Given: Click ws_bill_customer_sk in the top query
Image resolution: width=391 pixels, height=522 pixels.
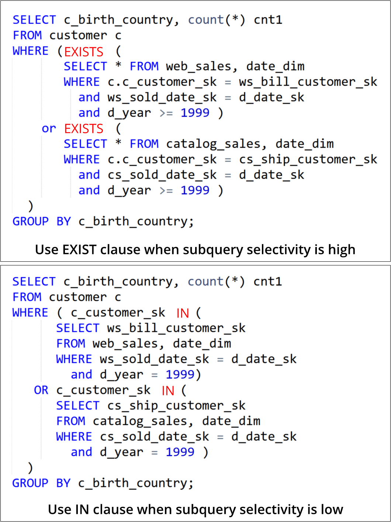Looking at the screenshot, I should (308, 82).
